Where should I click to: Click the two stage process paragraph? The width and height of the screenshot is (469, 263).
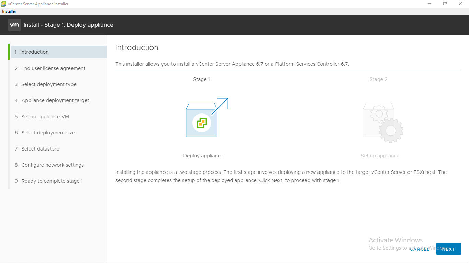(x=281, y=176)
